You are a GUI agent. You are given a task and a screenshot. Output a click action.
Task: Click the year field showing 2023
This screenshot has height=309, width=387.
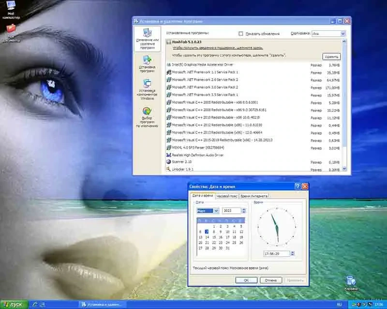(x=232, y=211)
